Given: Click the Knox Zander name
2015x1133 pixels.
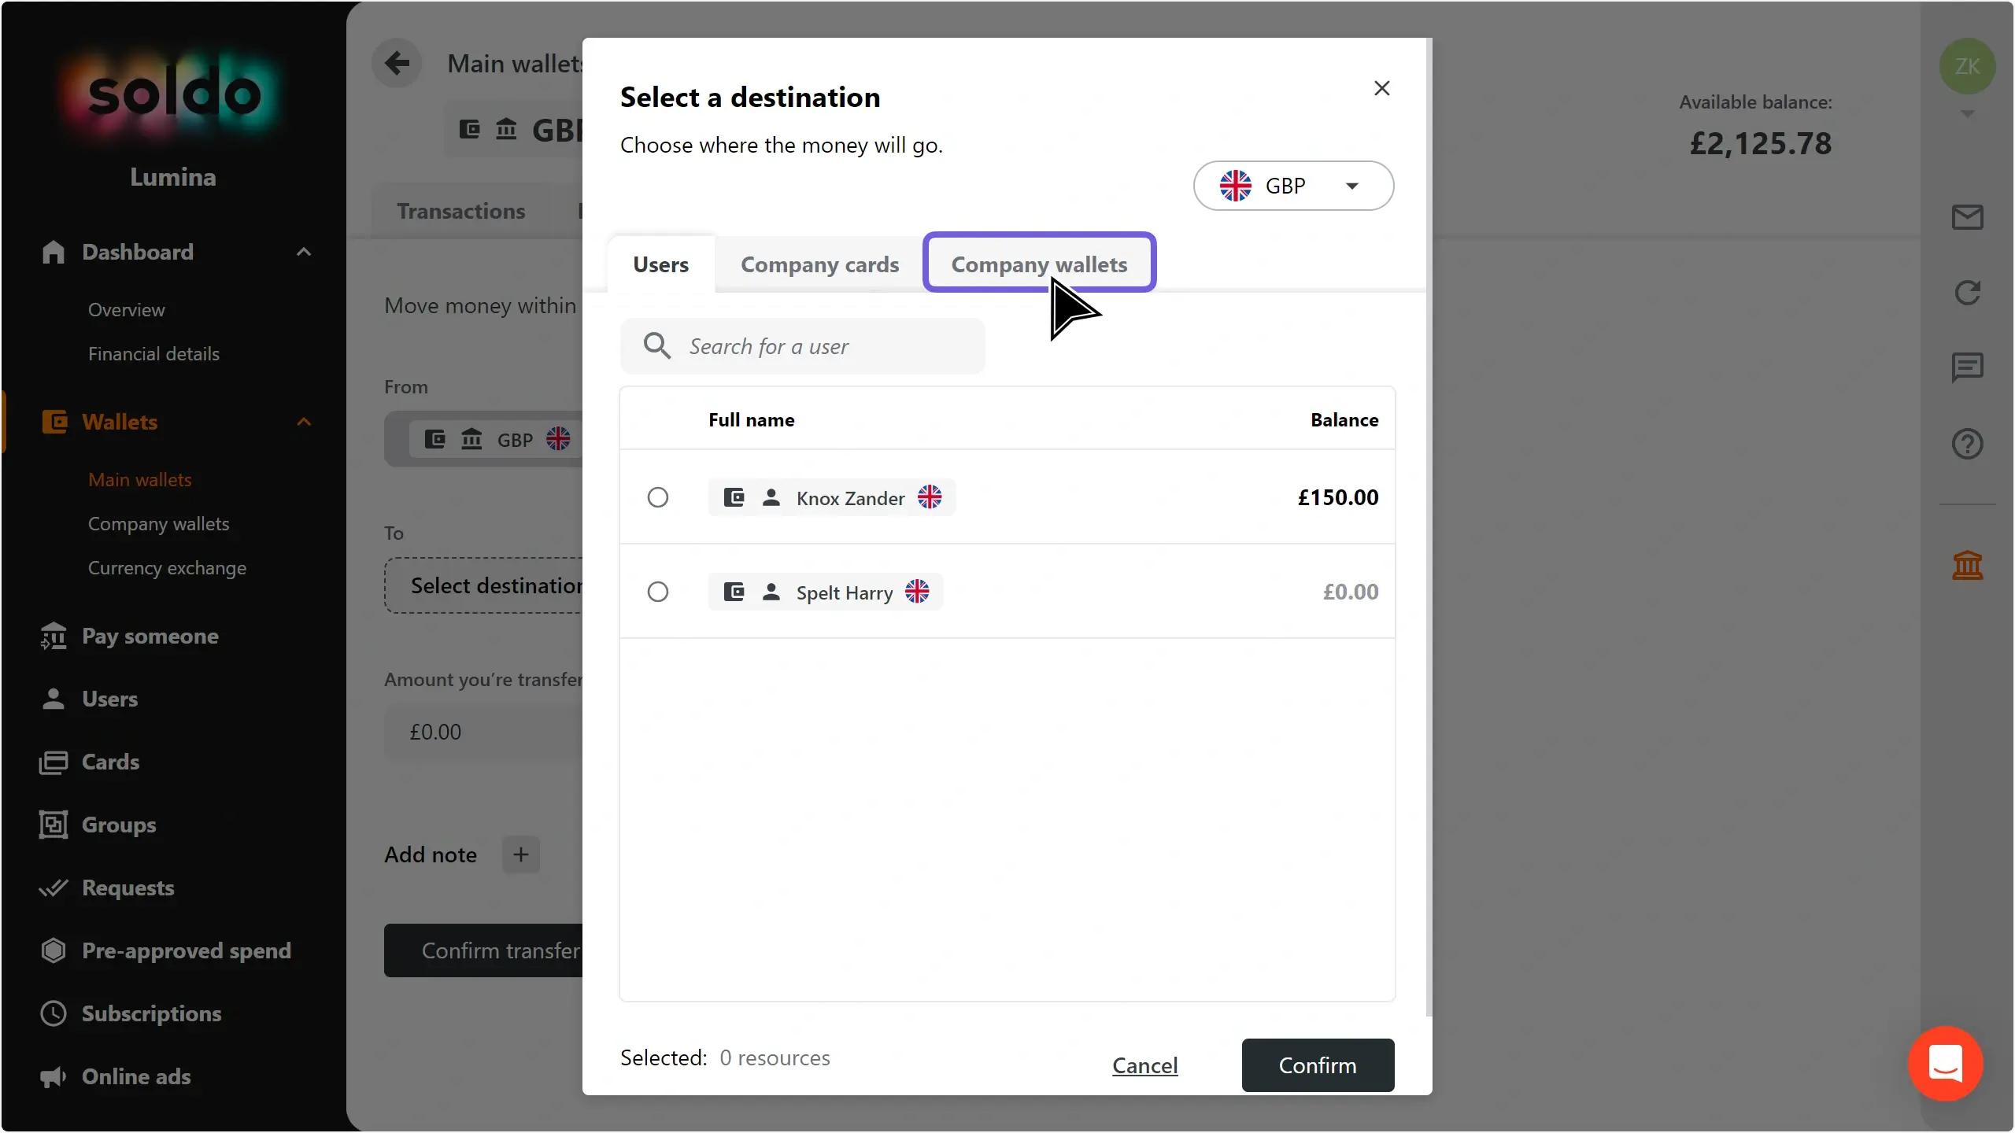Looking at the screenshot, I should [850, 498].
